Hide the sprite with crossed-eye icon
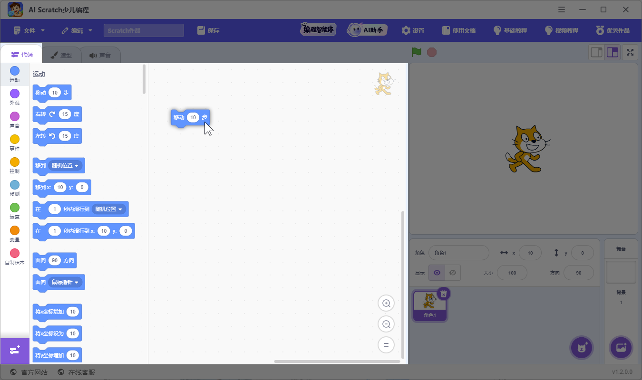This screenshot has width=642, height=380. click(x=453, y=273)
